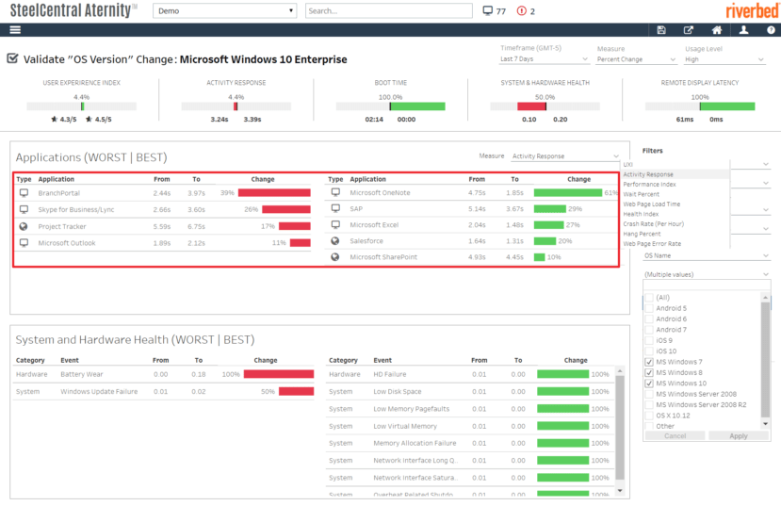Click Remote Display Latency green bar

[727, 106]
